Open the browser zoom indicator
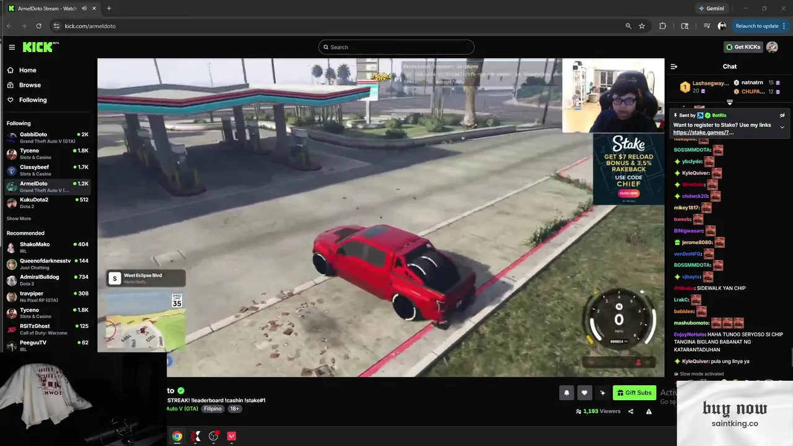This screenshot has width=793, height=446. click(x=628, y=26)
